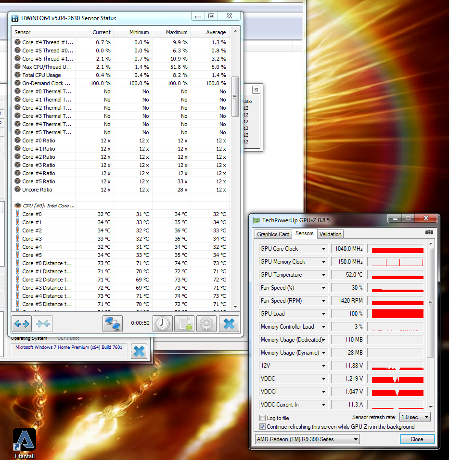Open the GPU Load sensor dropdown
This screenshot has width=449, height=460.
(323, 314)
